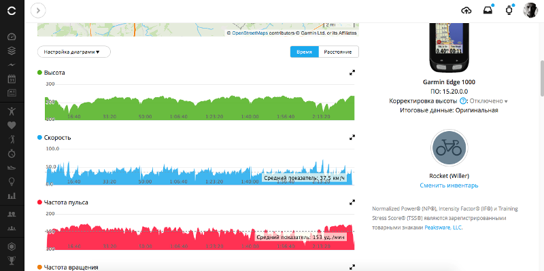Open the profile avatar menu
The image size is (544, 271).
pyautogui.click(x=530, y=11)
